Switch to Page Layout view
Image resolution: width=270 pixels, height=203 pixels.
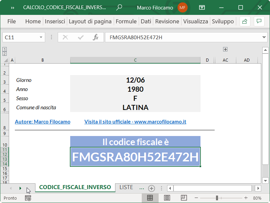point(167,198)
